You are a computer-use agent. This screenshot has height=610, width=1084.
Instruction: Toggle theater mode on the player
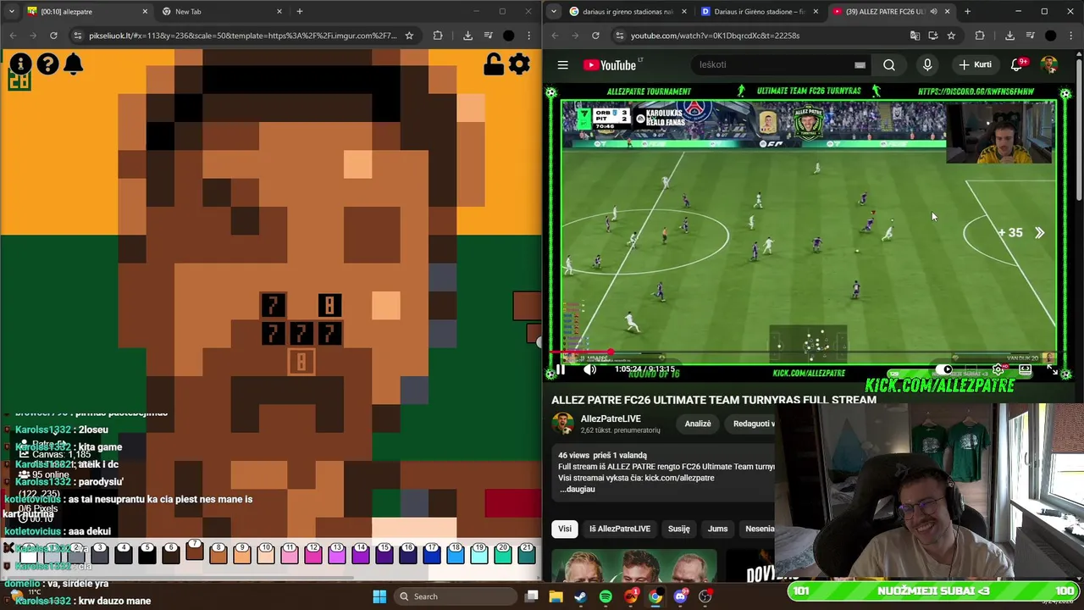pos(1025,369)
